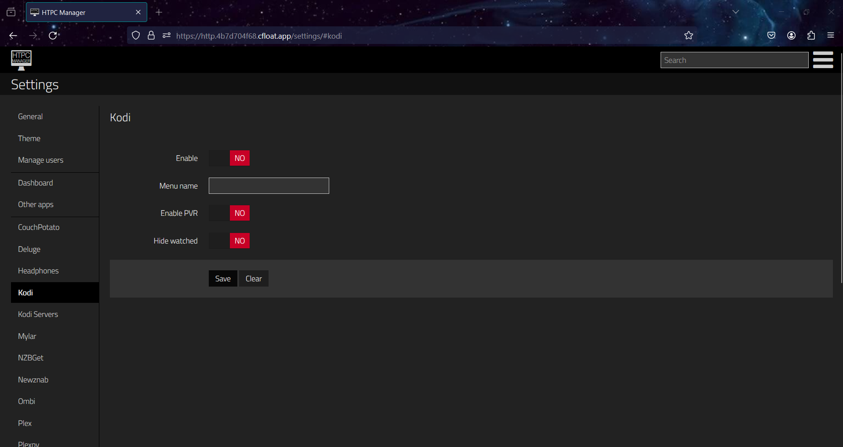Image resolution: width=843 pixels, height=447 pixels.
Task: Open the Firefox account icon
Action: point(791,36)
